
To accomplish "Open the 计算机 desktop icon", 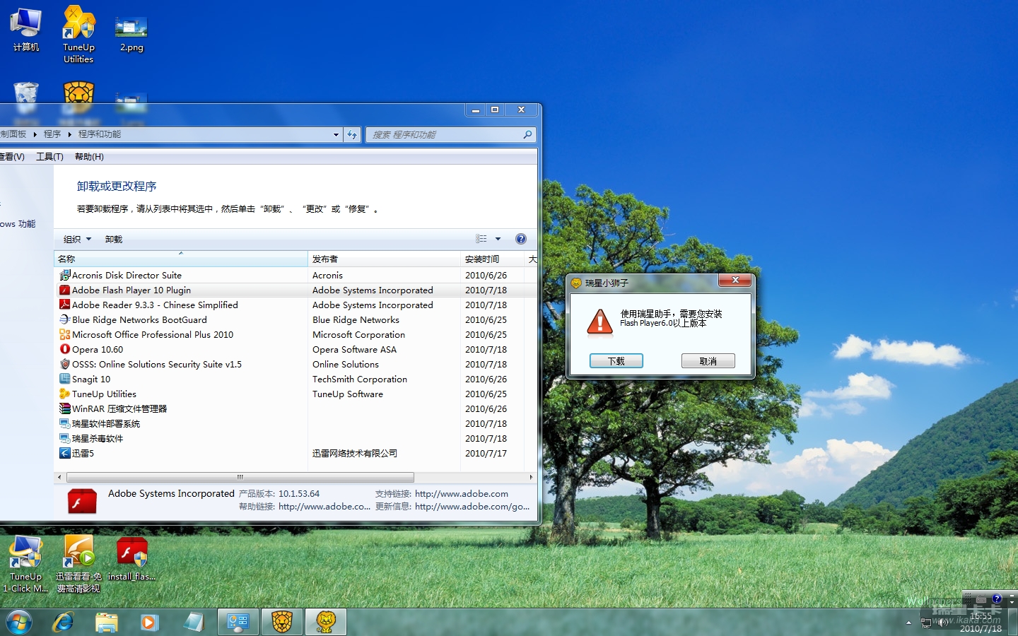I will pos(26,30).
